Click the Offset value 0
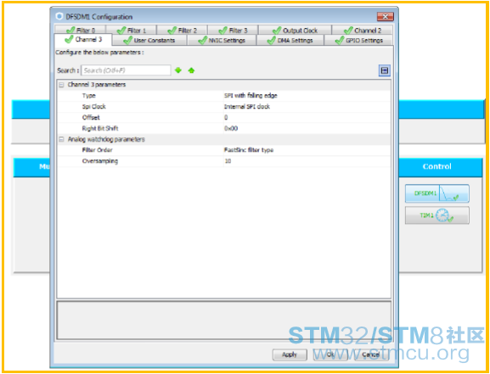 (226, 117)
